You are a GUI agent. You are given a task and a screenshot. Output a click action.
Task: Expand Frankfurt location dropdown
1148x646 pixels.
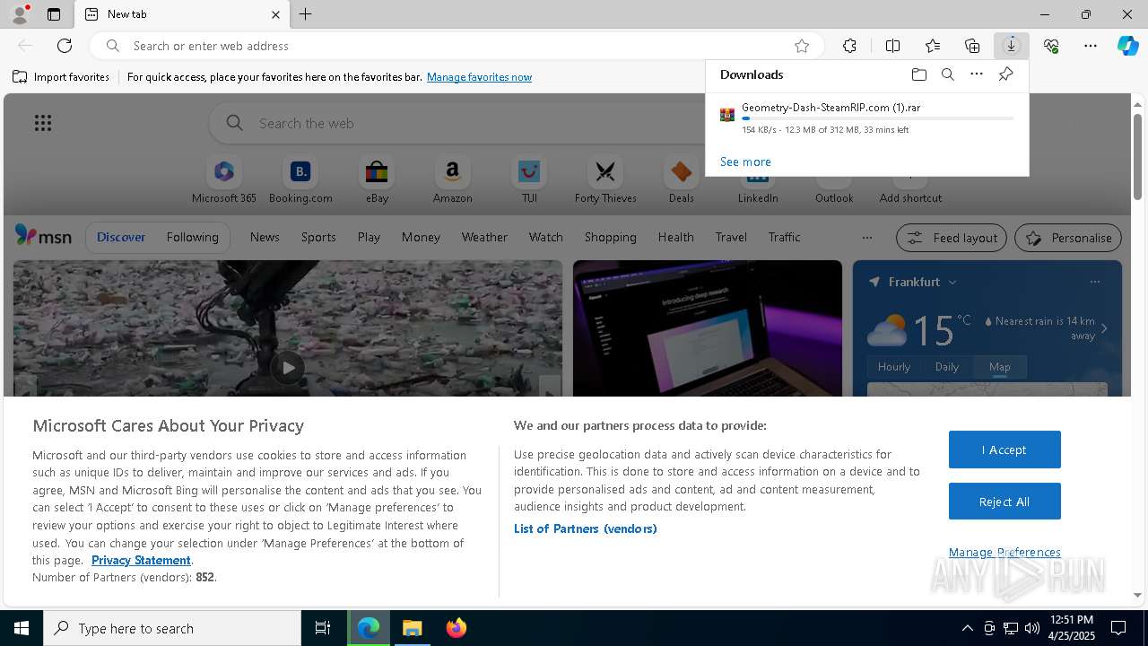coord(952,282)
